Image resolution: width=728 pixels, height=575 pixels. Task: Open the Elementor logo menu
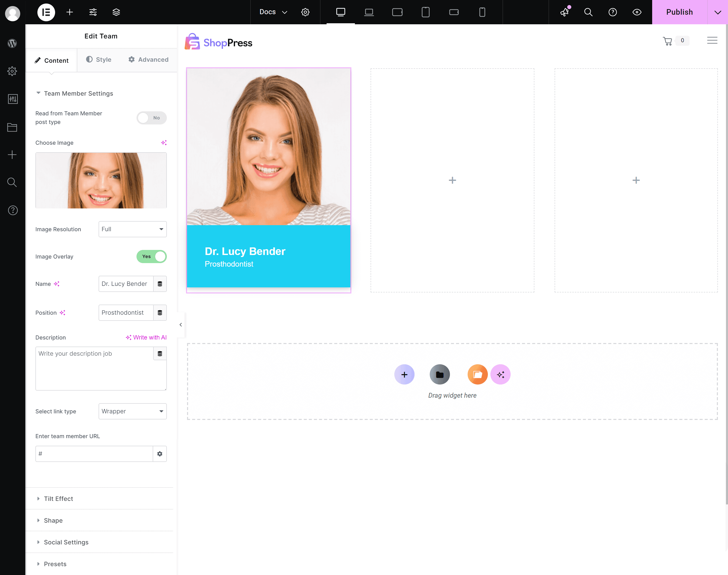pyautogui.click(x=46, y=12)
